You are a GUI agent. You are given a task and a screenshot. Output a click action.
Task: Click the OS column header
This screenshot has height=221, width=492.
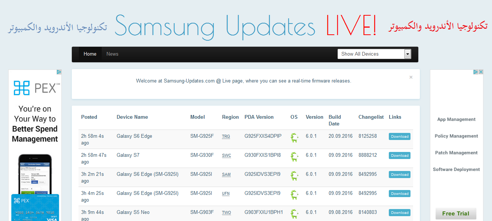294,117
